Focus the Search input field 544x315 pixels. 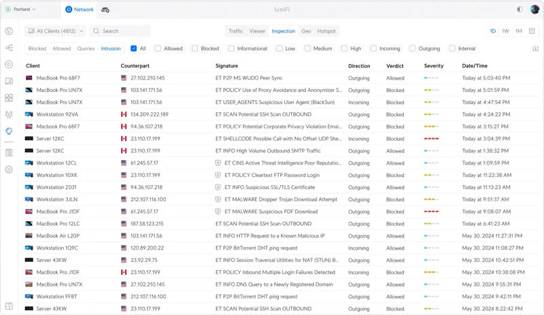tap(120, 31)
